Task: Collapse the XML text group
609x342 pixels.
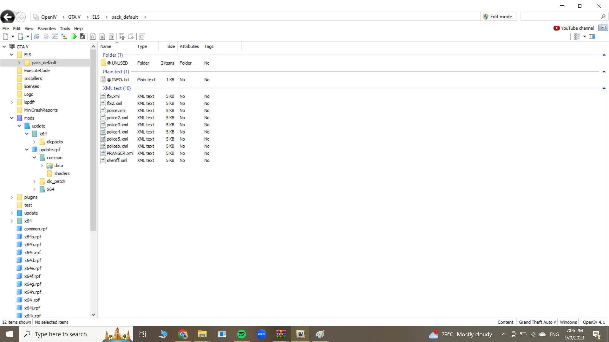Action: pyautogui.click(x=604, y=88)
